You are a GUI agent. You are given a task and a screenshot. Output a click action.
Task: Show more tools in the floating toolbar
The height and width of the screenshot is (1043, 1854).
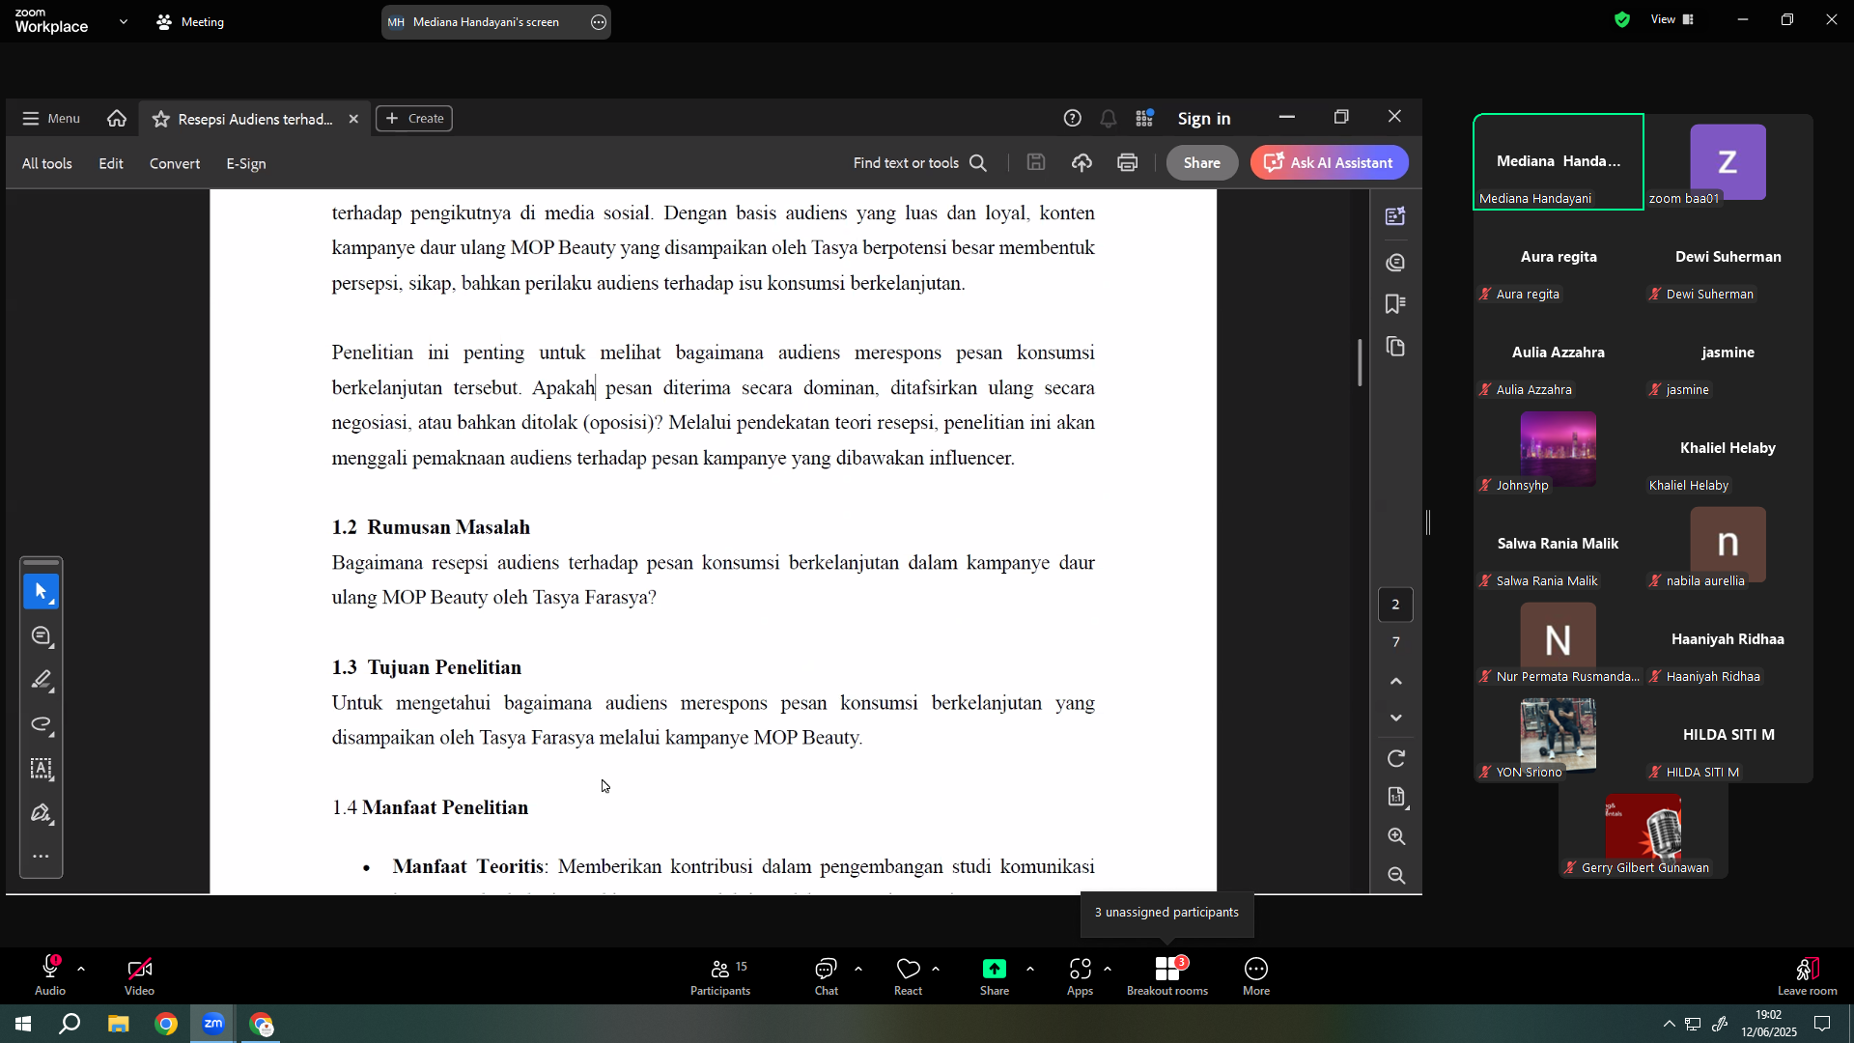click(41, 857)
